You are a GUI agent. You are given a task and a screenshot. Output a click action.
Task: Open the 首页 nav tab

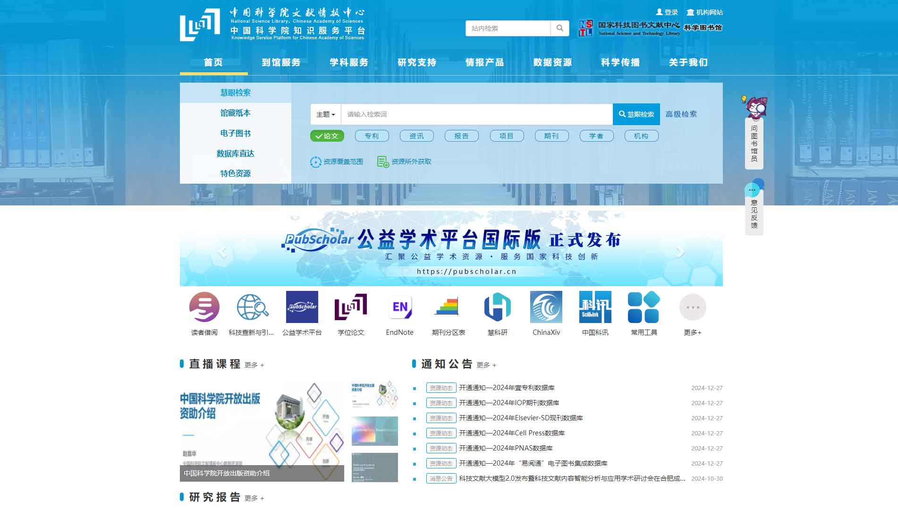(x=213, y=62)
